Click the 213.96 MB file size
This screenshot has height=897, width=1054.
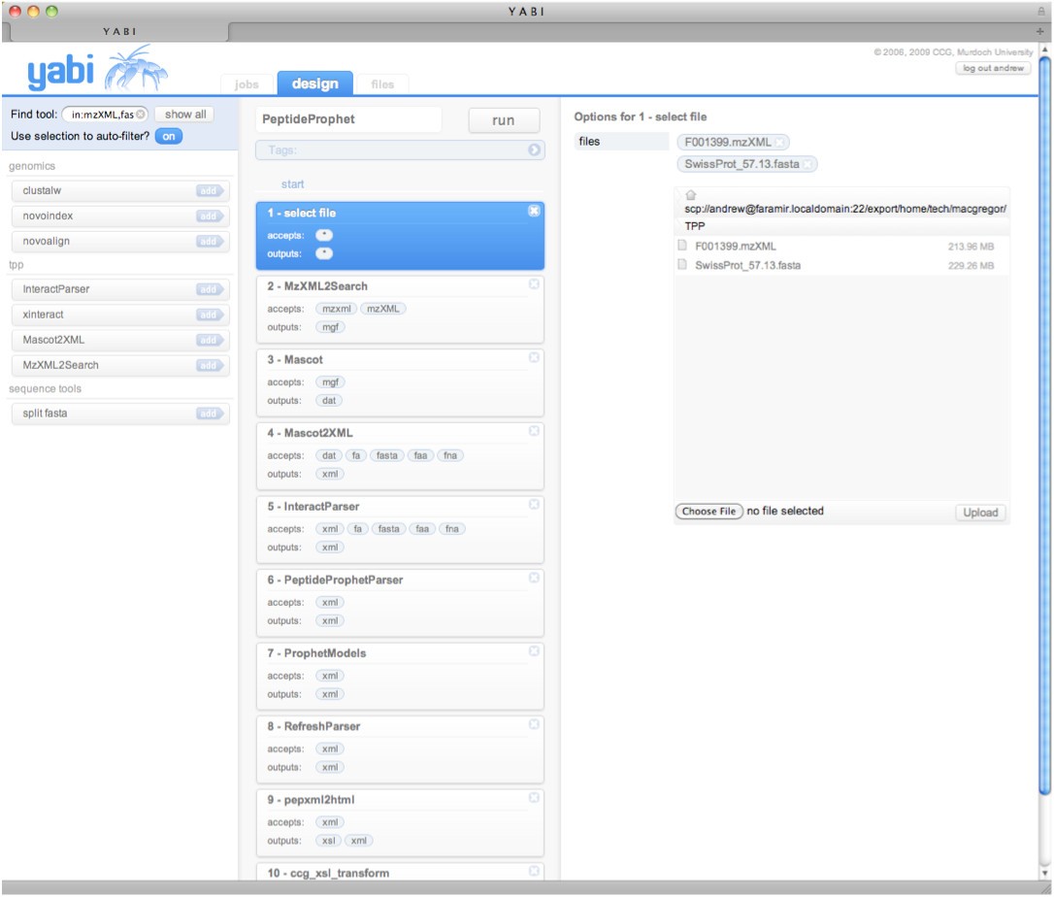(971, 247)
